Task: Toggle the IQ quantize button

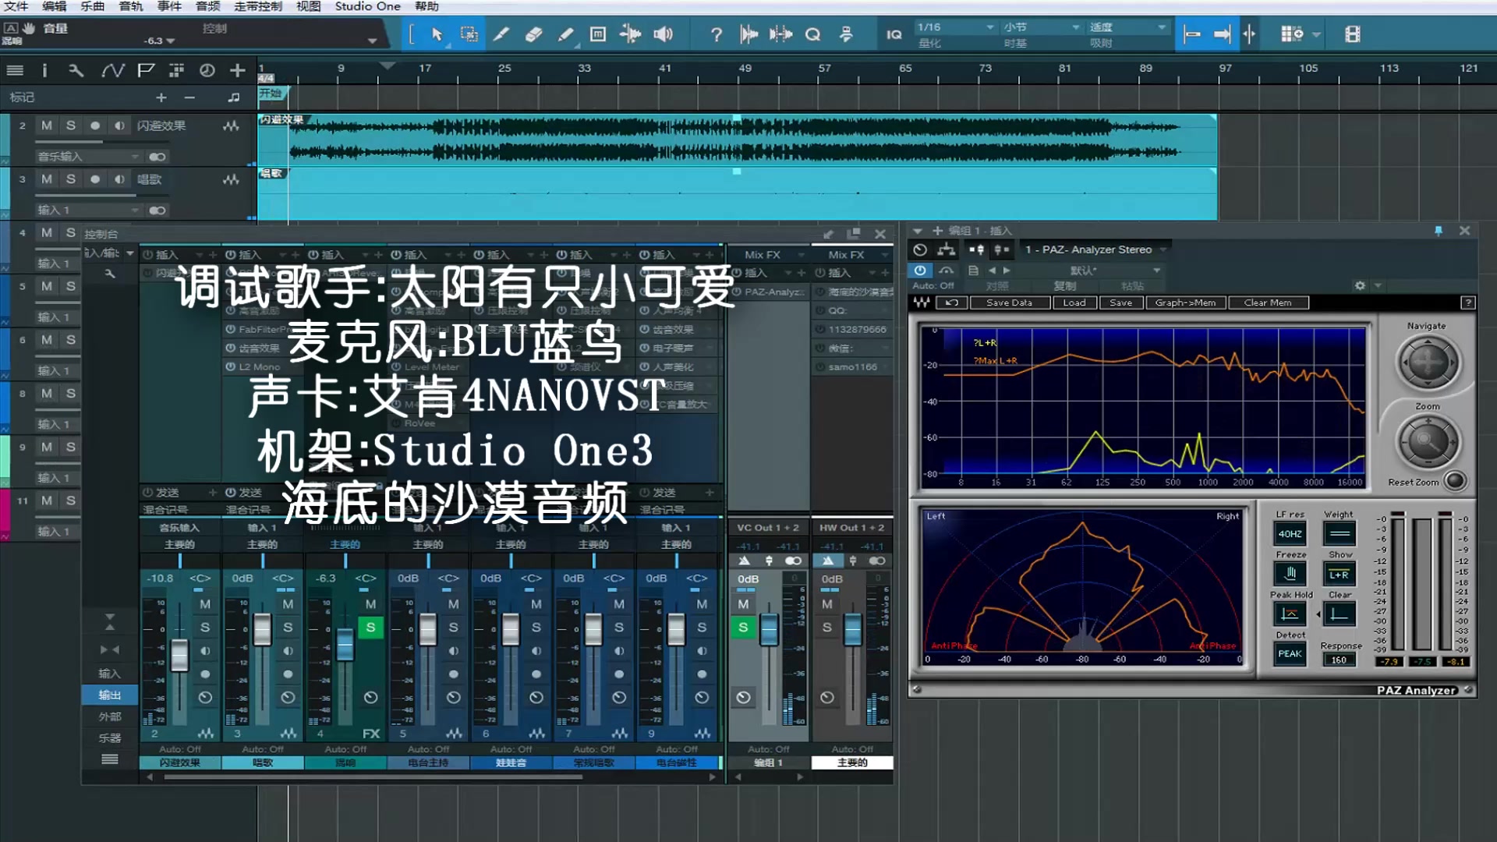Action: coord(894,34)
